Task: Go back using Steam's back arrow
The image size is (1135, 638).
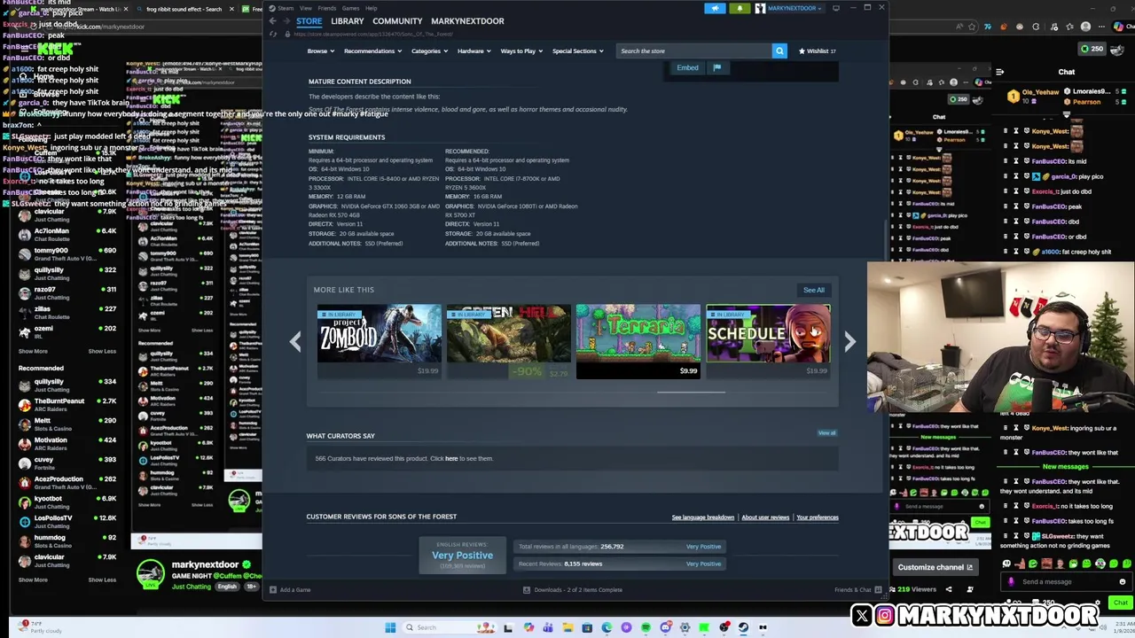Action: [x=273, y=20]
